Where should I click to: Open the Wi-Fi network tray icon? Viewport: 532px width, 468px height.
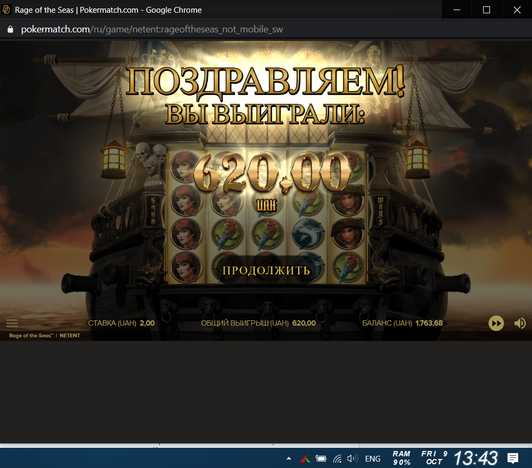tap(337, 459)
